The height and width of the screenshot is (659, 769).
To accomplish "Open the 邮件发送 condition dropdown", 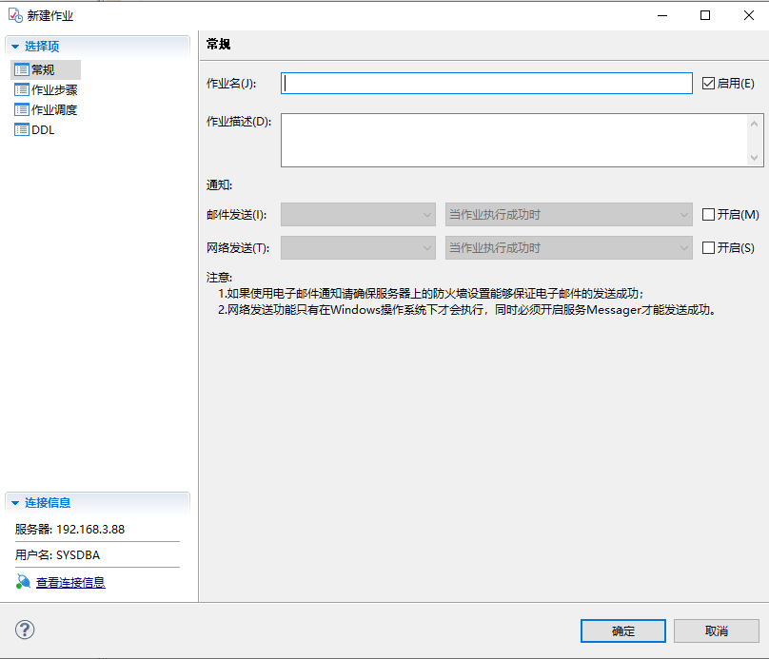I will click(569, 215).
